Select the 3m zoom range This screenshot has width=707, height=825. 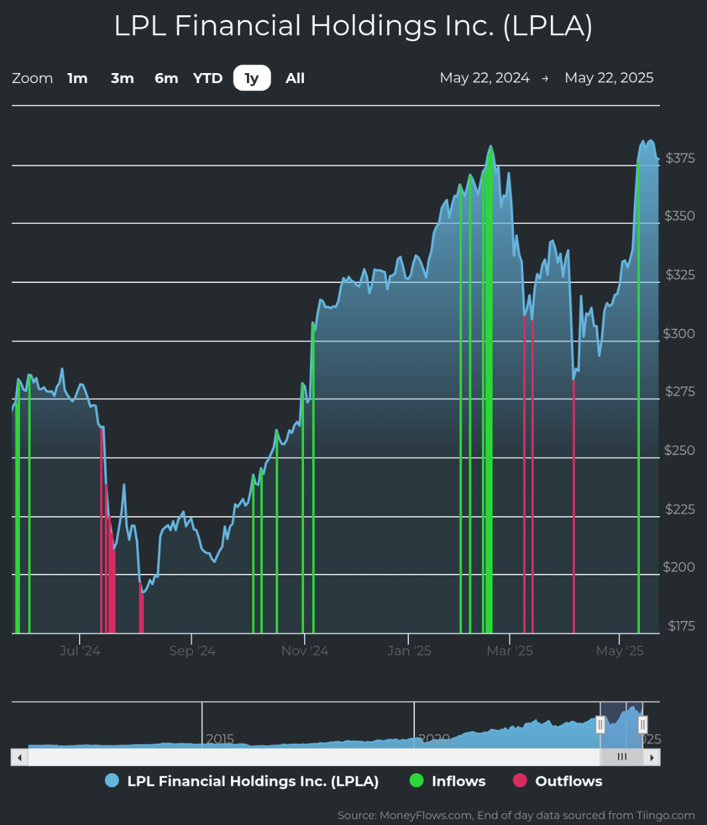(x=122, y=78)
